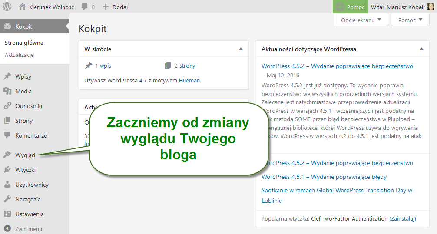Click the Wtyczki plug icon
This screenshot has height=234, width=437.
pos(7,169)
